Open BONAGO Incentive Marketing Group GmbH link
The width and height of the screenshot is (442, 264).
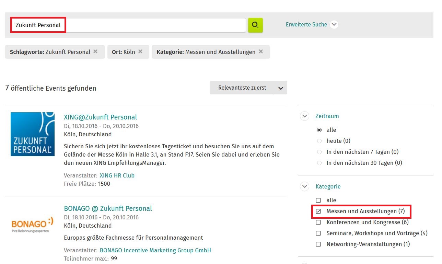[155, 250]
